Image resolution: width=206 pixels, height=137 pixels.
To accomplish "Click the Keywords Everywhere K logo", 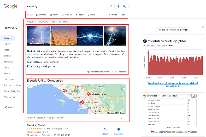I will click(x=145, y=41).
